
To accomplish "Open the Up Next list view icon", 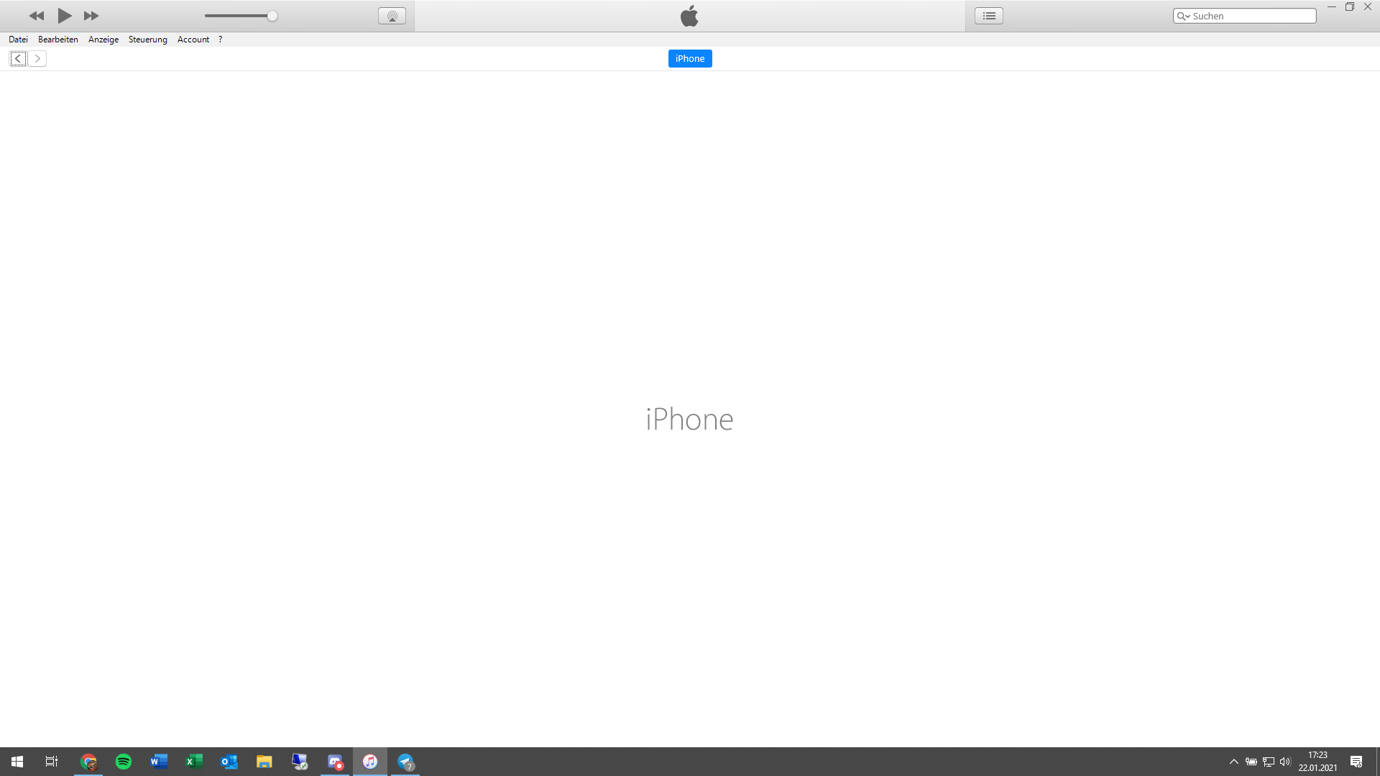I will tap(989, 16).
